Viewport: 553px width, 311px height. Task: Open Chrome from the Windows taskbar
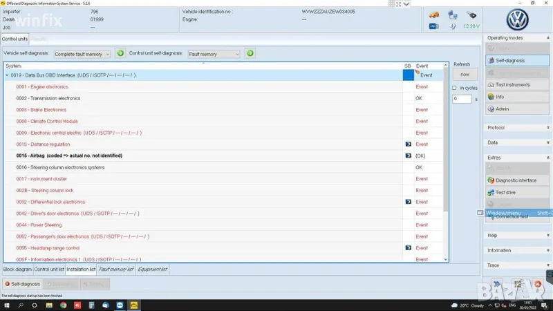63,305
